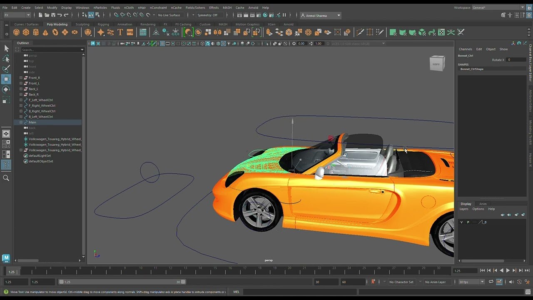Image resolution: width=533 pixels, height=300 pixels.
Task: Click the Layers menu in Layer Editor
Action: pos(464,209)
